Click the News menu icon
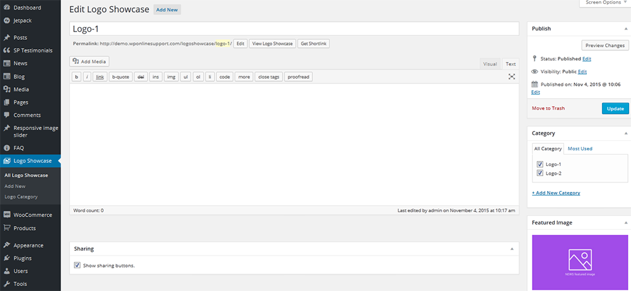 6,63
